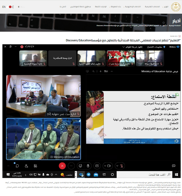Open the participants panel icon

tap(26, 166)
